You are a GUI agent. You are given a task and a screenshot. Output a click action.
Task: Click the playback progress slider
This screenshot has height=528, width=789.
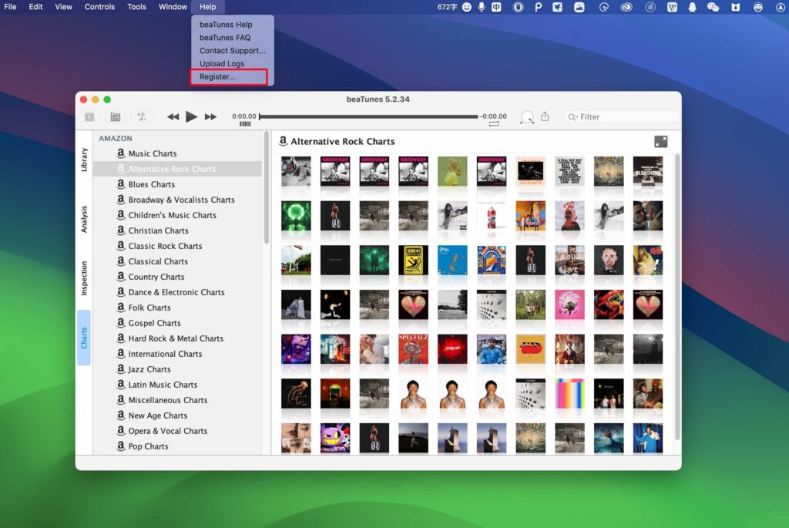pyautogui.click(x=370, y=117)
